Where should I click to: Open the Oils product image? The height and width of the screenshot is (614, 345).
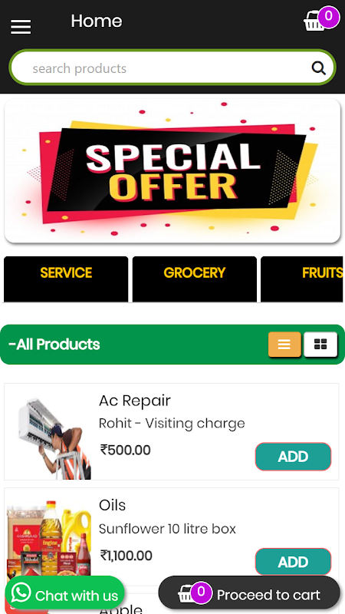tap(49, 537)
